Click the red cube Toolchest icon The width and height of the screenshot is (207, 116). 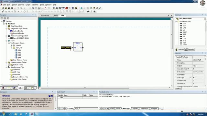67,8
